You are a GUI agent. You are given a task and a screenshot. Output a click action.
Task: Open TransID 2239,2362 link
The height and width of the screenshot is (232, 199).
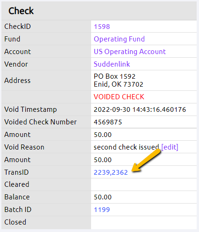click(111, 172)
